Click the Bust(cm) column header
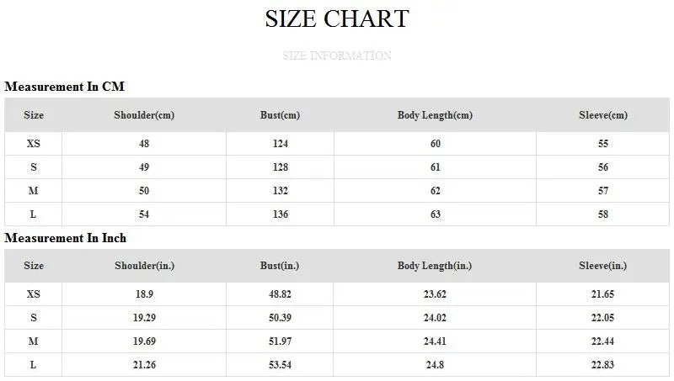 [x=280, y=115]
